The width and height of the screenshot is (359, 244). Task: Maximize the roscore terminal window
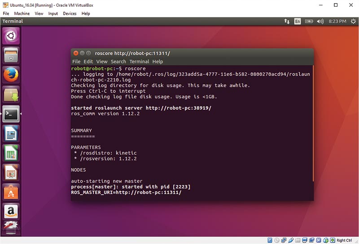pyautogui.click(x=88, y=53)
